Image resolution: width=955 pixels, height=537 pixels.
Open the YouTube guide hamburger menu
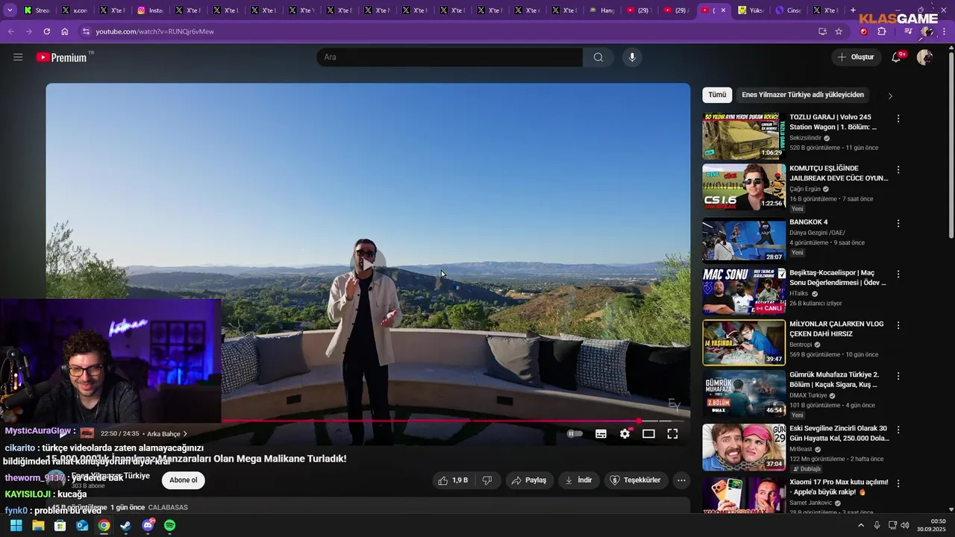point(18,57)
